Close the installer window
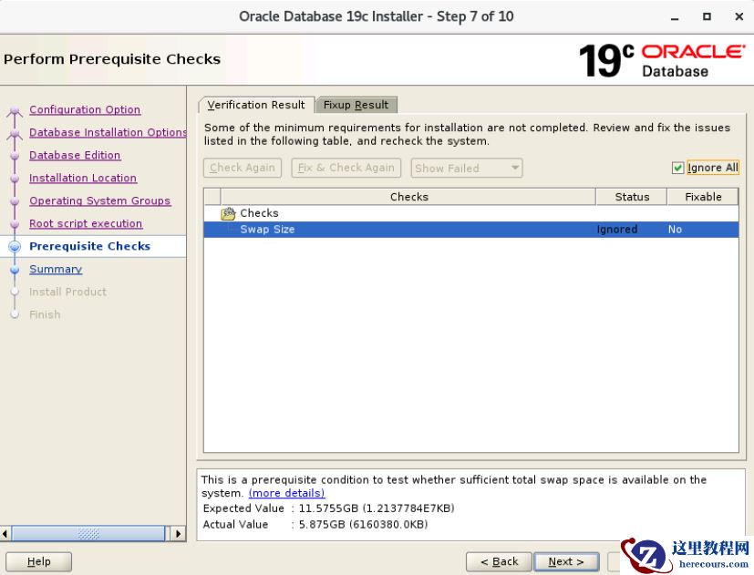754x575 pixels. click(739, 16)
